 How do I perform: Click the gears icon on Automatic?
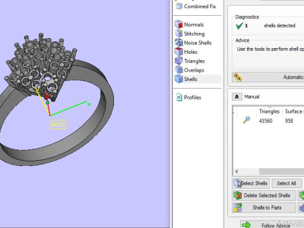(x=237, y=77)
